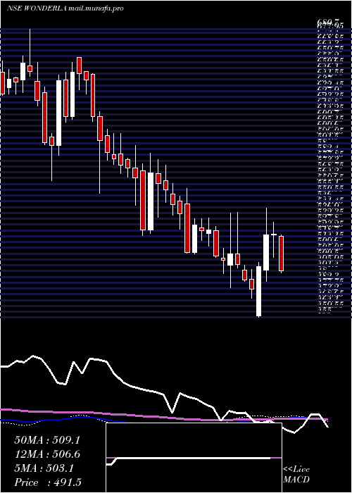Click the Price : 491.5 label

point(49,482)
